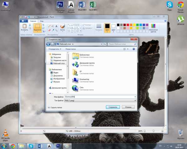Open the file name history dropdown arrow
Screen dimensions: 187x149
(x=135, y=97)
